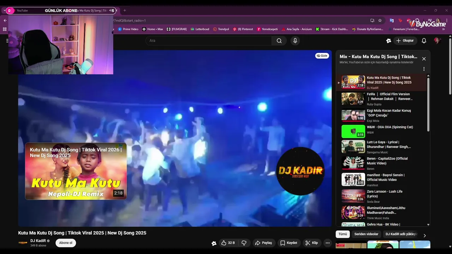Like the video with 32 B thumbs up
Viewport: 452px width, 254px height.
[228, 243]
